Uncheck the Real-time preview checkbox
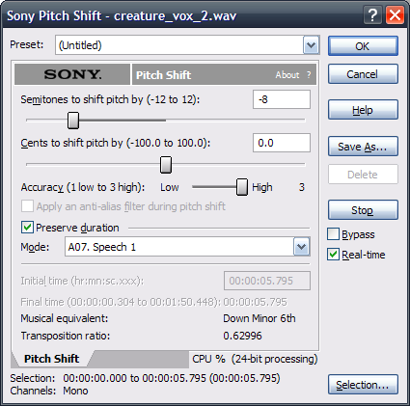 333,255
